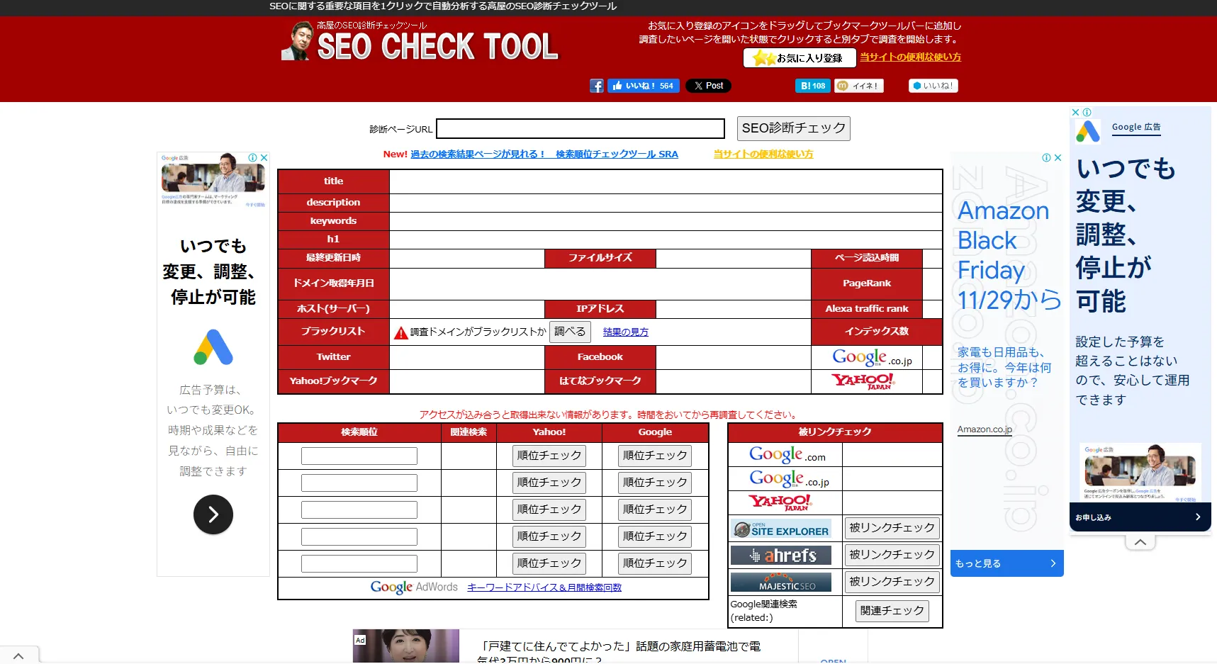
Task: Click the third row Yahoo! 順位チェック button
Action: point(549,510)
